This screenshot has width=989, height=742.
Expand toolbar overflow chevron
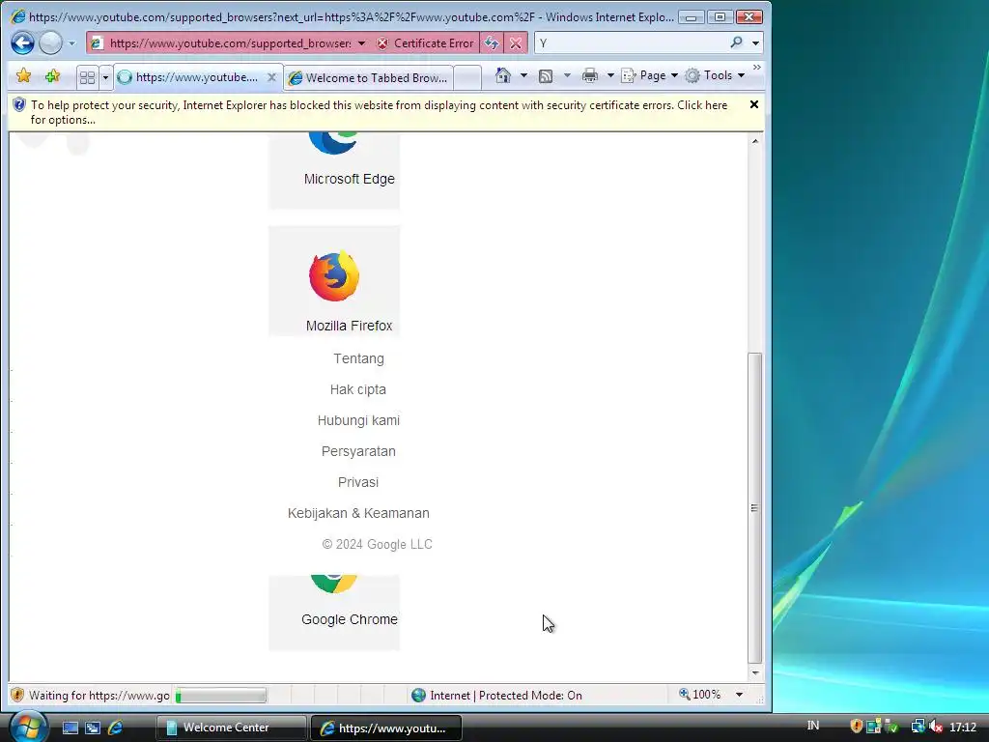[x=756, y=67]
